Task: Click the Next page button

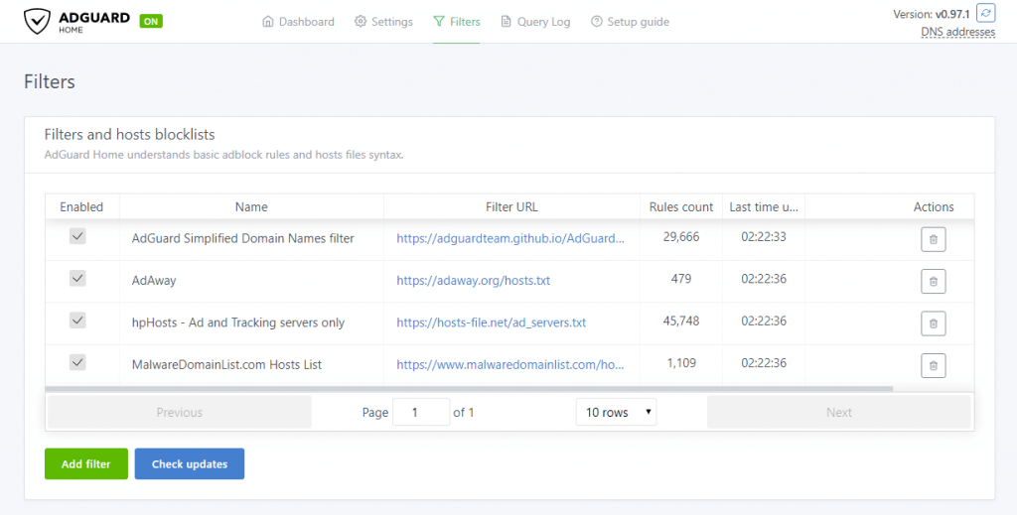Action: coord(838,412)
